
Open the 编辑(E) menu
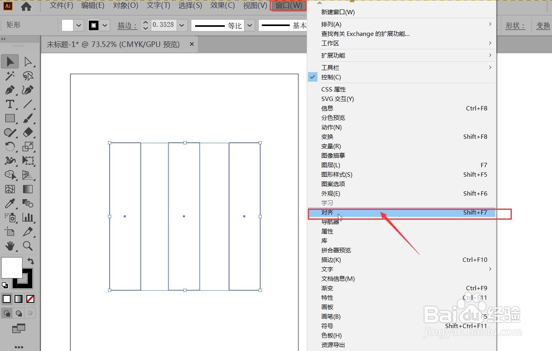(93, 6)
